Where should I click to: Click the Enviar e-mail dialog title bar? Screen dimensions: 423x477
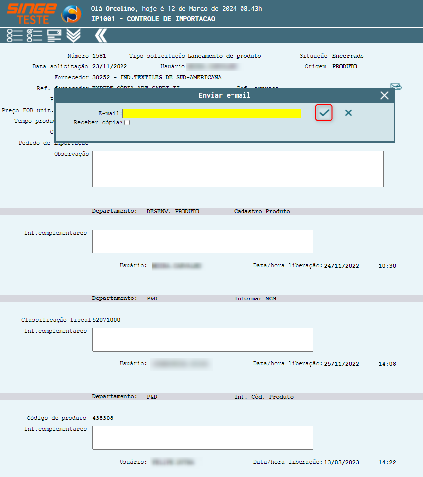pos(224,96)
